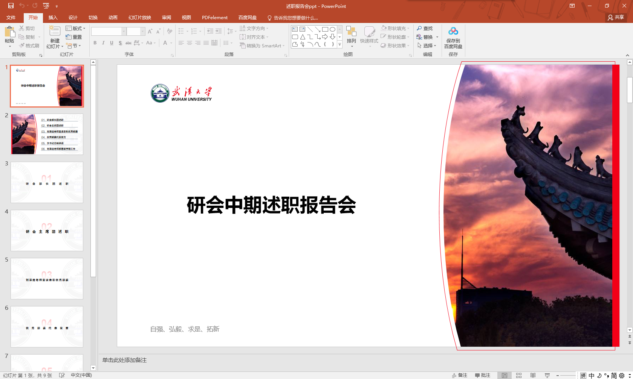This screenshot has height=379, width=633.
Task: Open the 选择 select dropdown
Action: point(427,45)
